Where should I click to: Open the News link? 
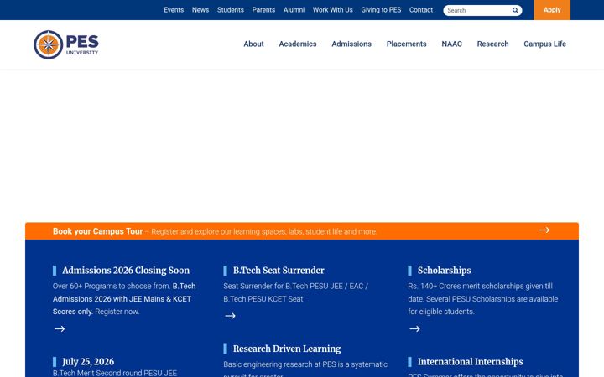[200, 10]
